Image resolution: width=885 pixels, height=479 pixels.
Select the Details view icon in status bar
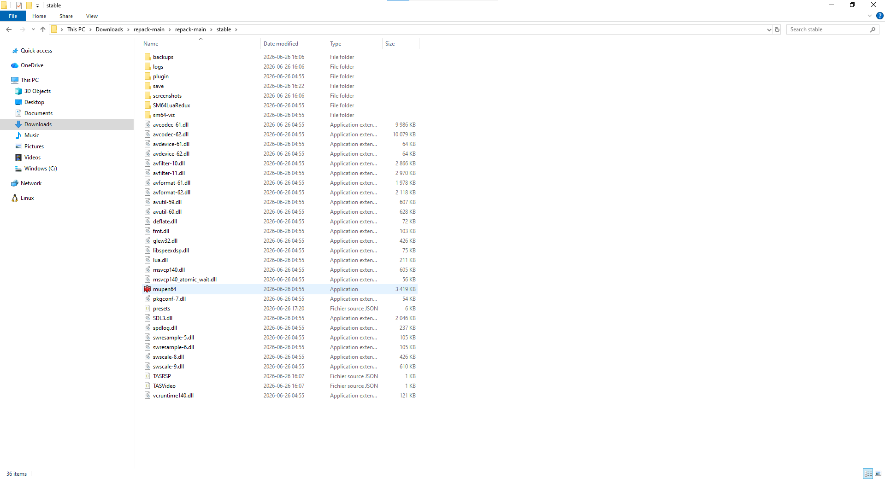coord(868,473)
